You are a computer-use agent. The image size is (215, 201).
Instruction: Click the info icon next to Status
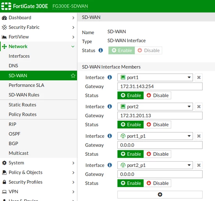(101, 50)
